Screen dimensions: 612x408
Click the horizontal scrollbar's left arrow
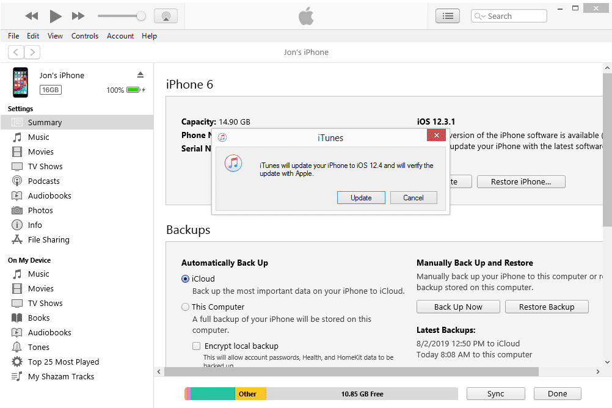coord(159,372)
